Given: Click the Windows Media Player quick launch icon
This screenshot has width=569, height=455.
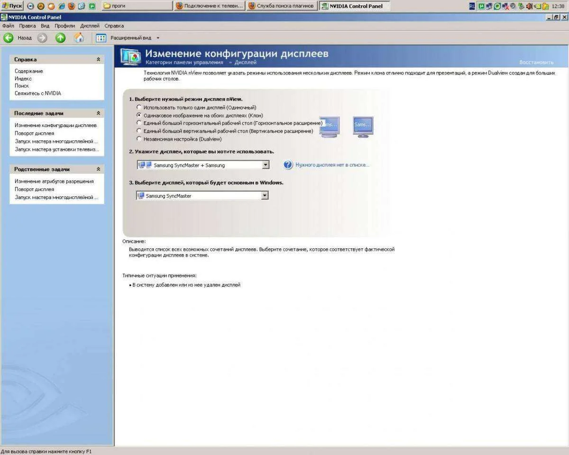Looking at the screenshot, I should (30, 6).
